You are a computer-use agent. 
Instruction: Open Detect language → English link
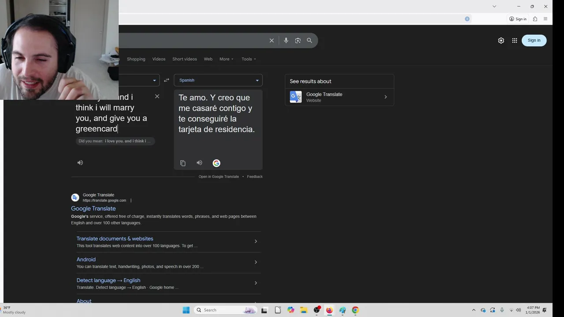point(108,280)
